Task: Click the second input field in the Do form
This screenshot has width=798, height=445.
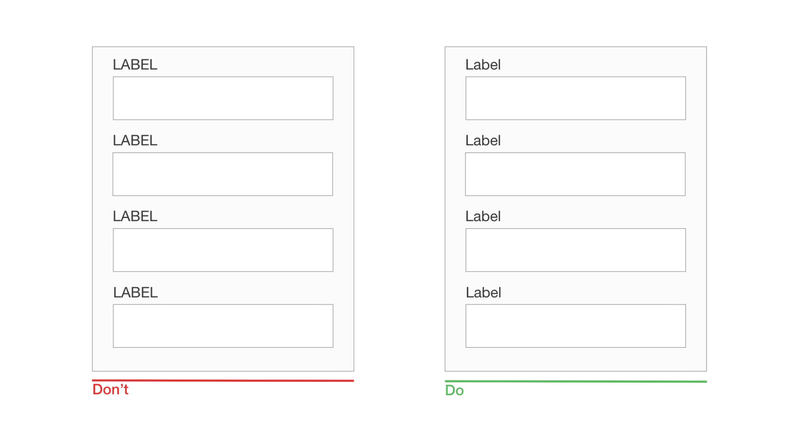Action: (575, 174)
